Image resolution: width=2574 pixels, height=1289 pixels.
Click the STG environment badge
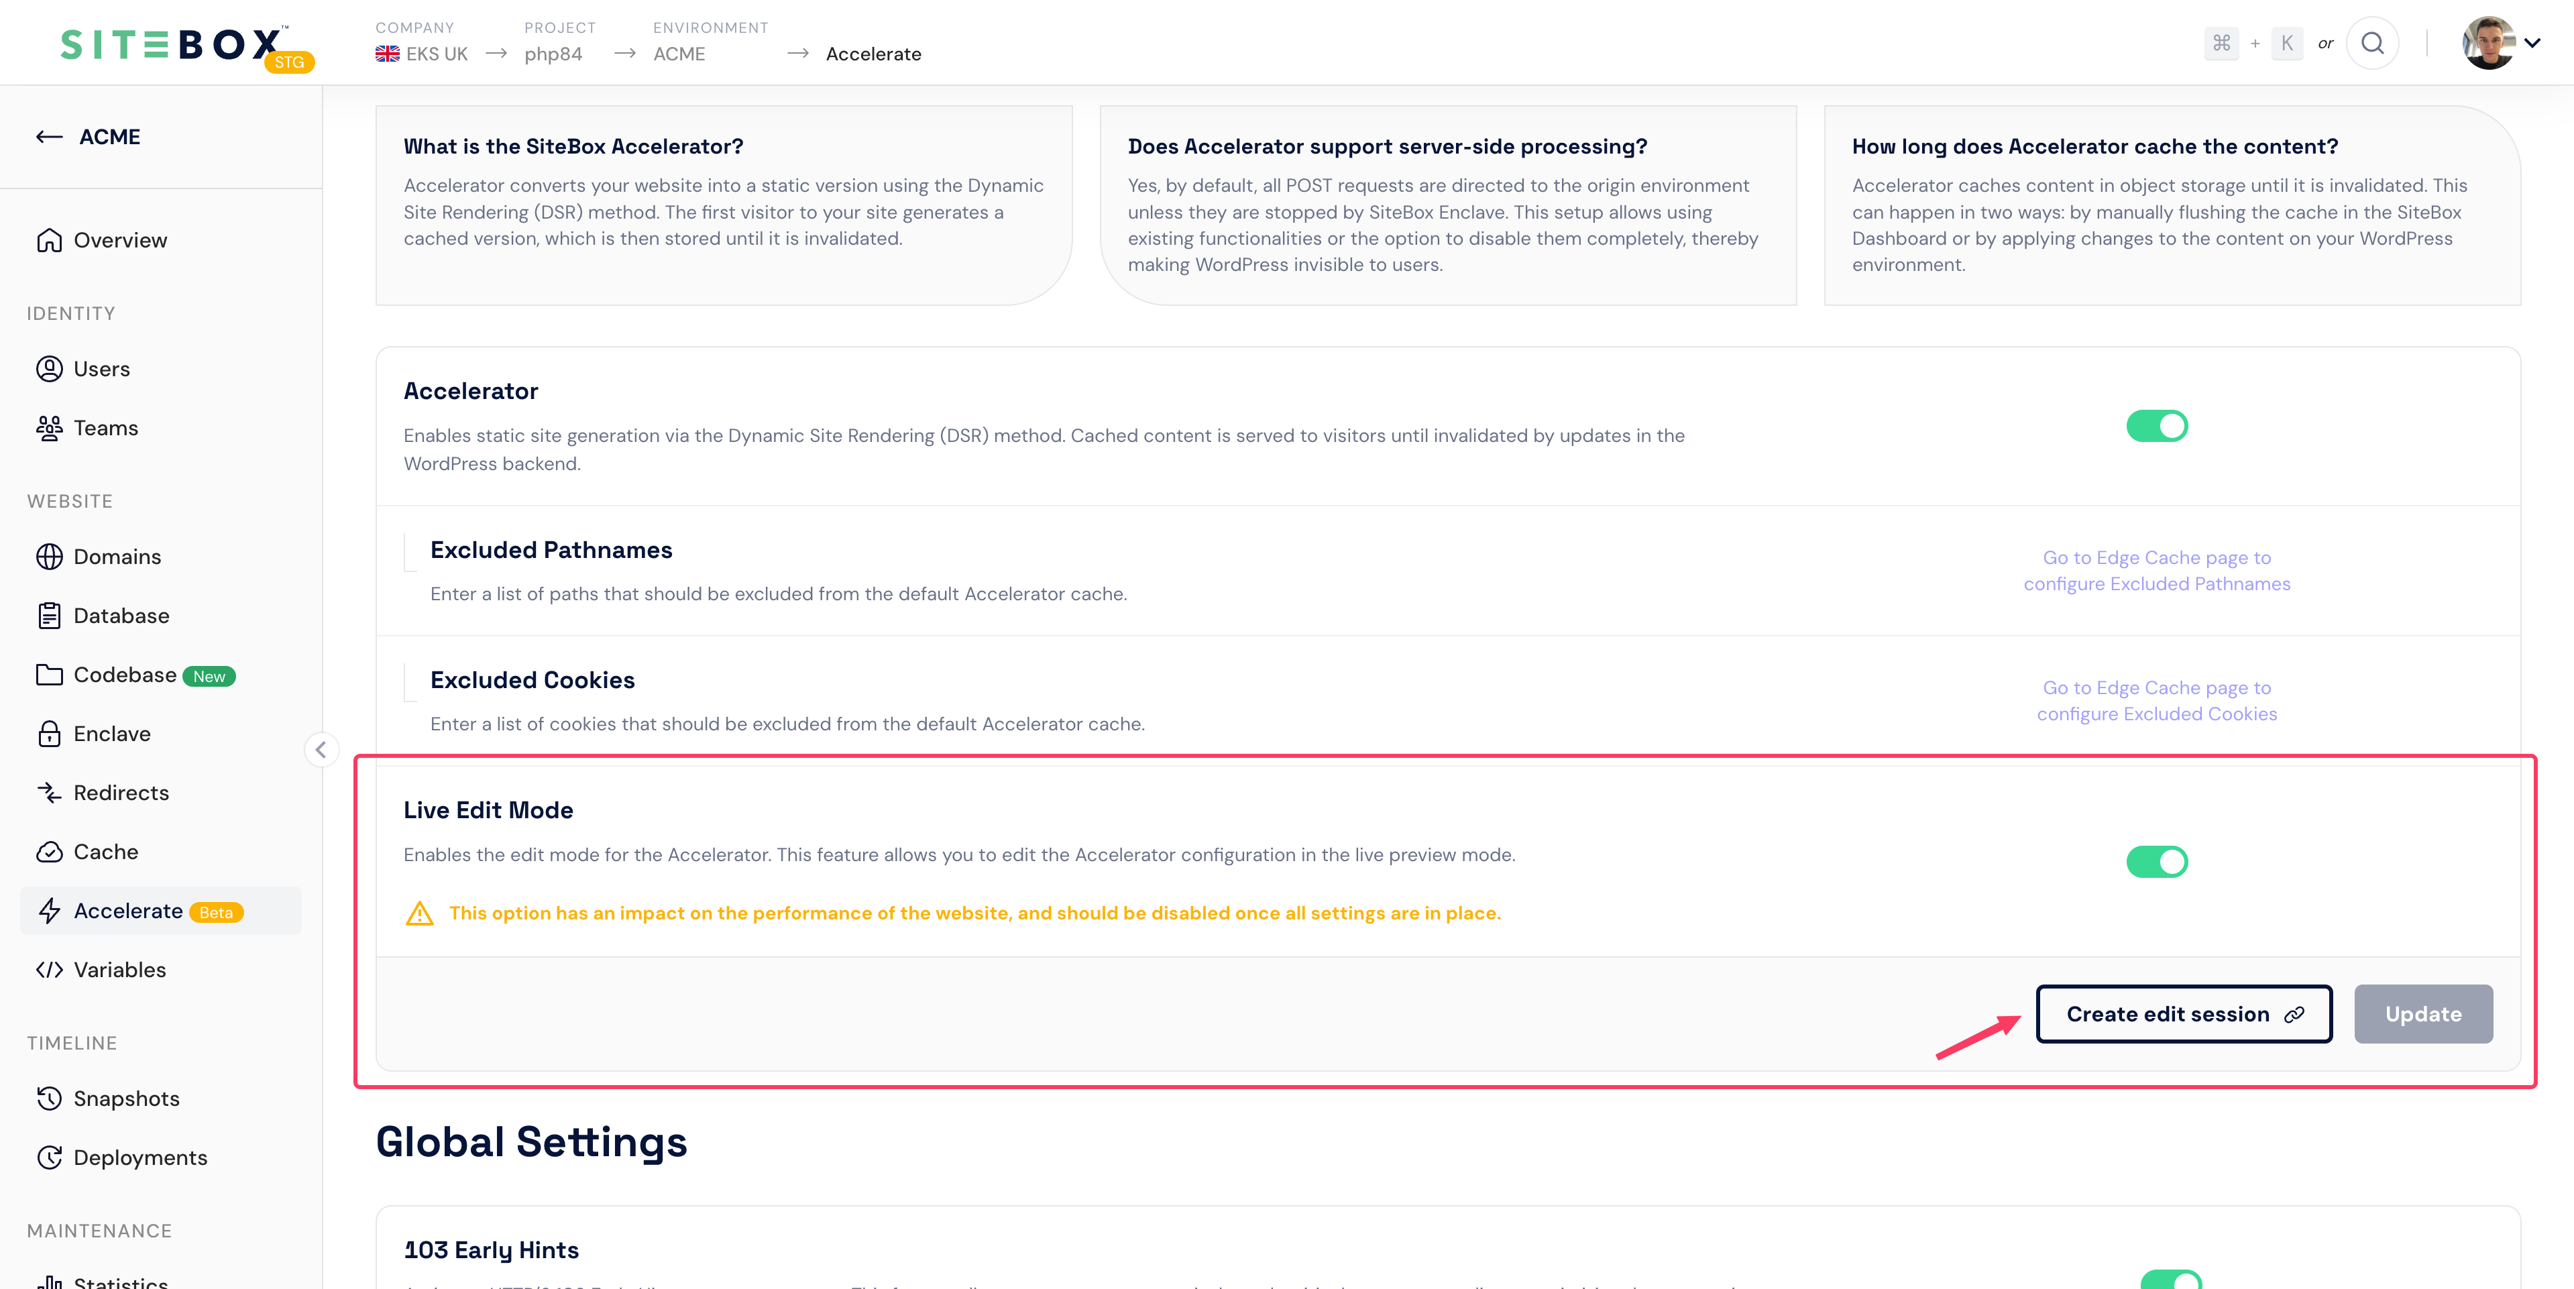point(290,62)
